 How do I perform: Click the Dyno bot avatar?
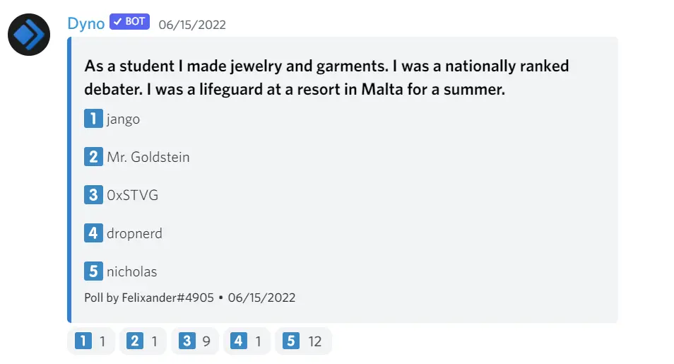[x=29, y=35]
